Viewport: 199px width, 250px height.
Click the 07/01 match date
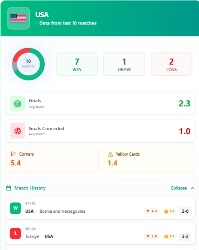[x=30, y=203]
